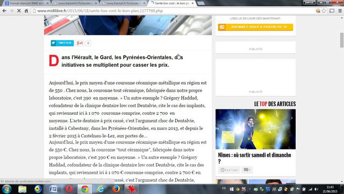The height and width of the screenshot is (194, 344).
Task: Open Internet Explorer from the taskbar
Action: click(x=101, y=189)
